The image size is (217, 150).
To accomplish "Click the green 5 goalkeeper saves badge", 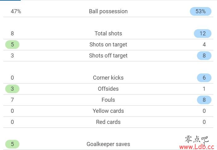I will 12,144.
